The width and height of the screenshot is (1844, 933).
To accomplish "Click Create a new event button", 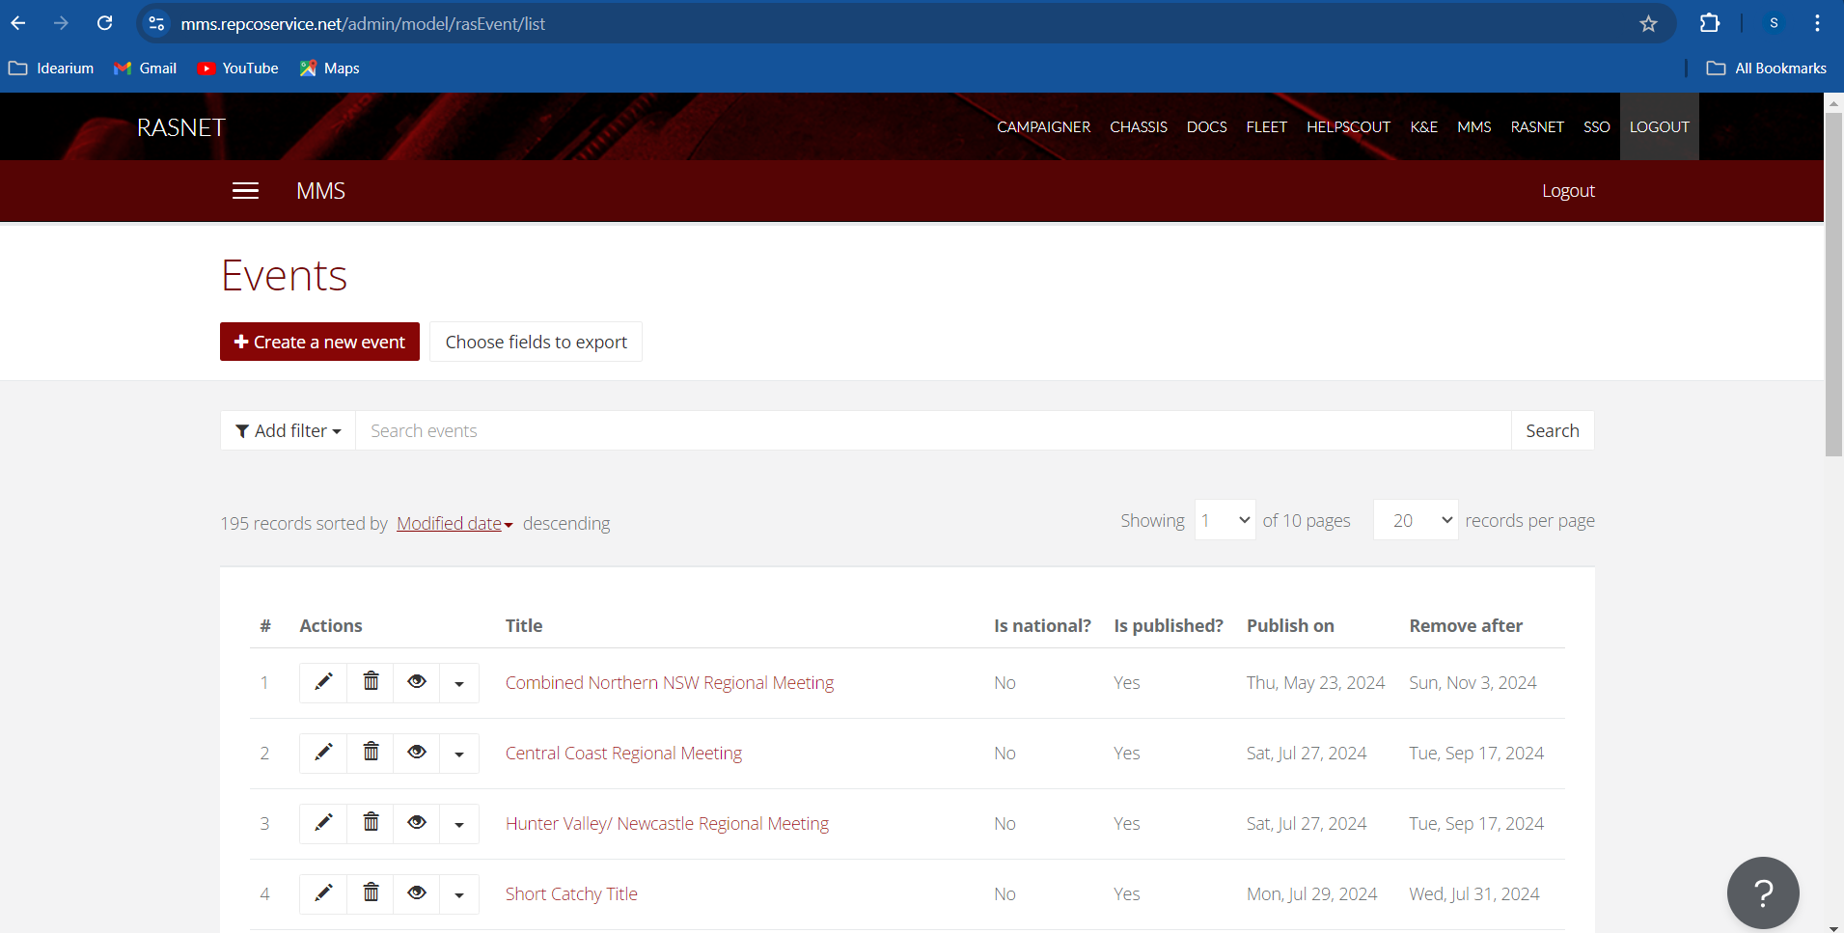I will point(319,342).
